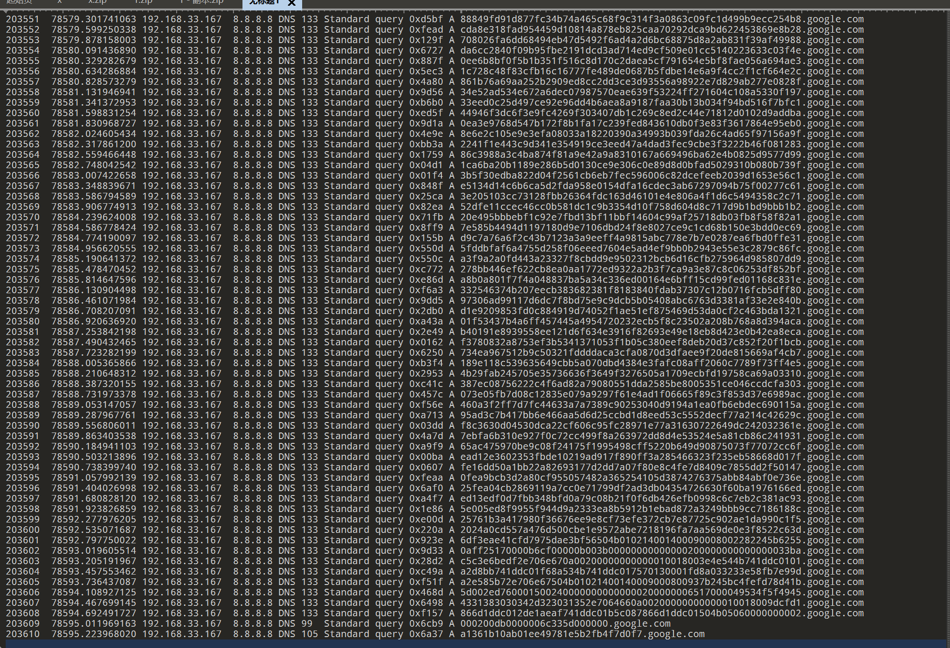Screen dimensions: 950x648
Task: Open the x.zip tab
Action: (x=98, y=2)
